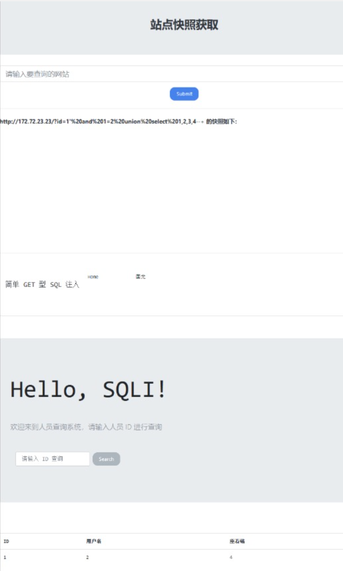Image resolution: width=343 pixels, height=571 pixels.
Task: Click the blue Submit button
Action: pos(184,94)
